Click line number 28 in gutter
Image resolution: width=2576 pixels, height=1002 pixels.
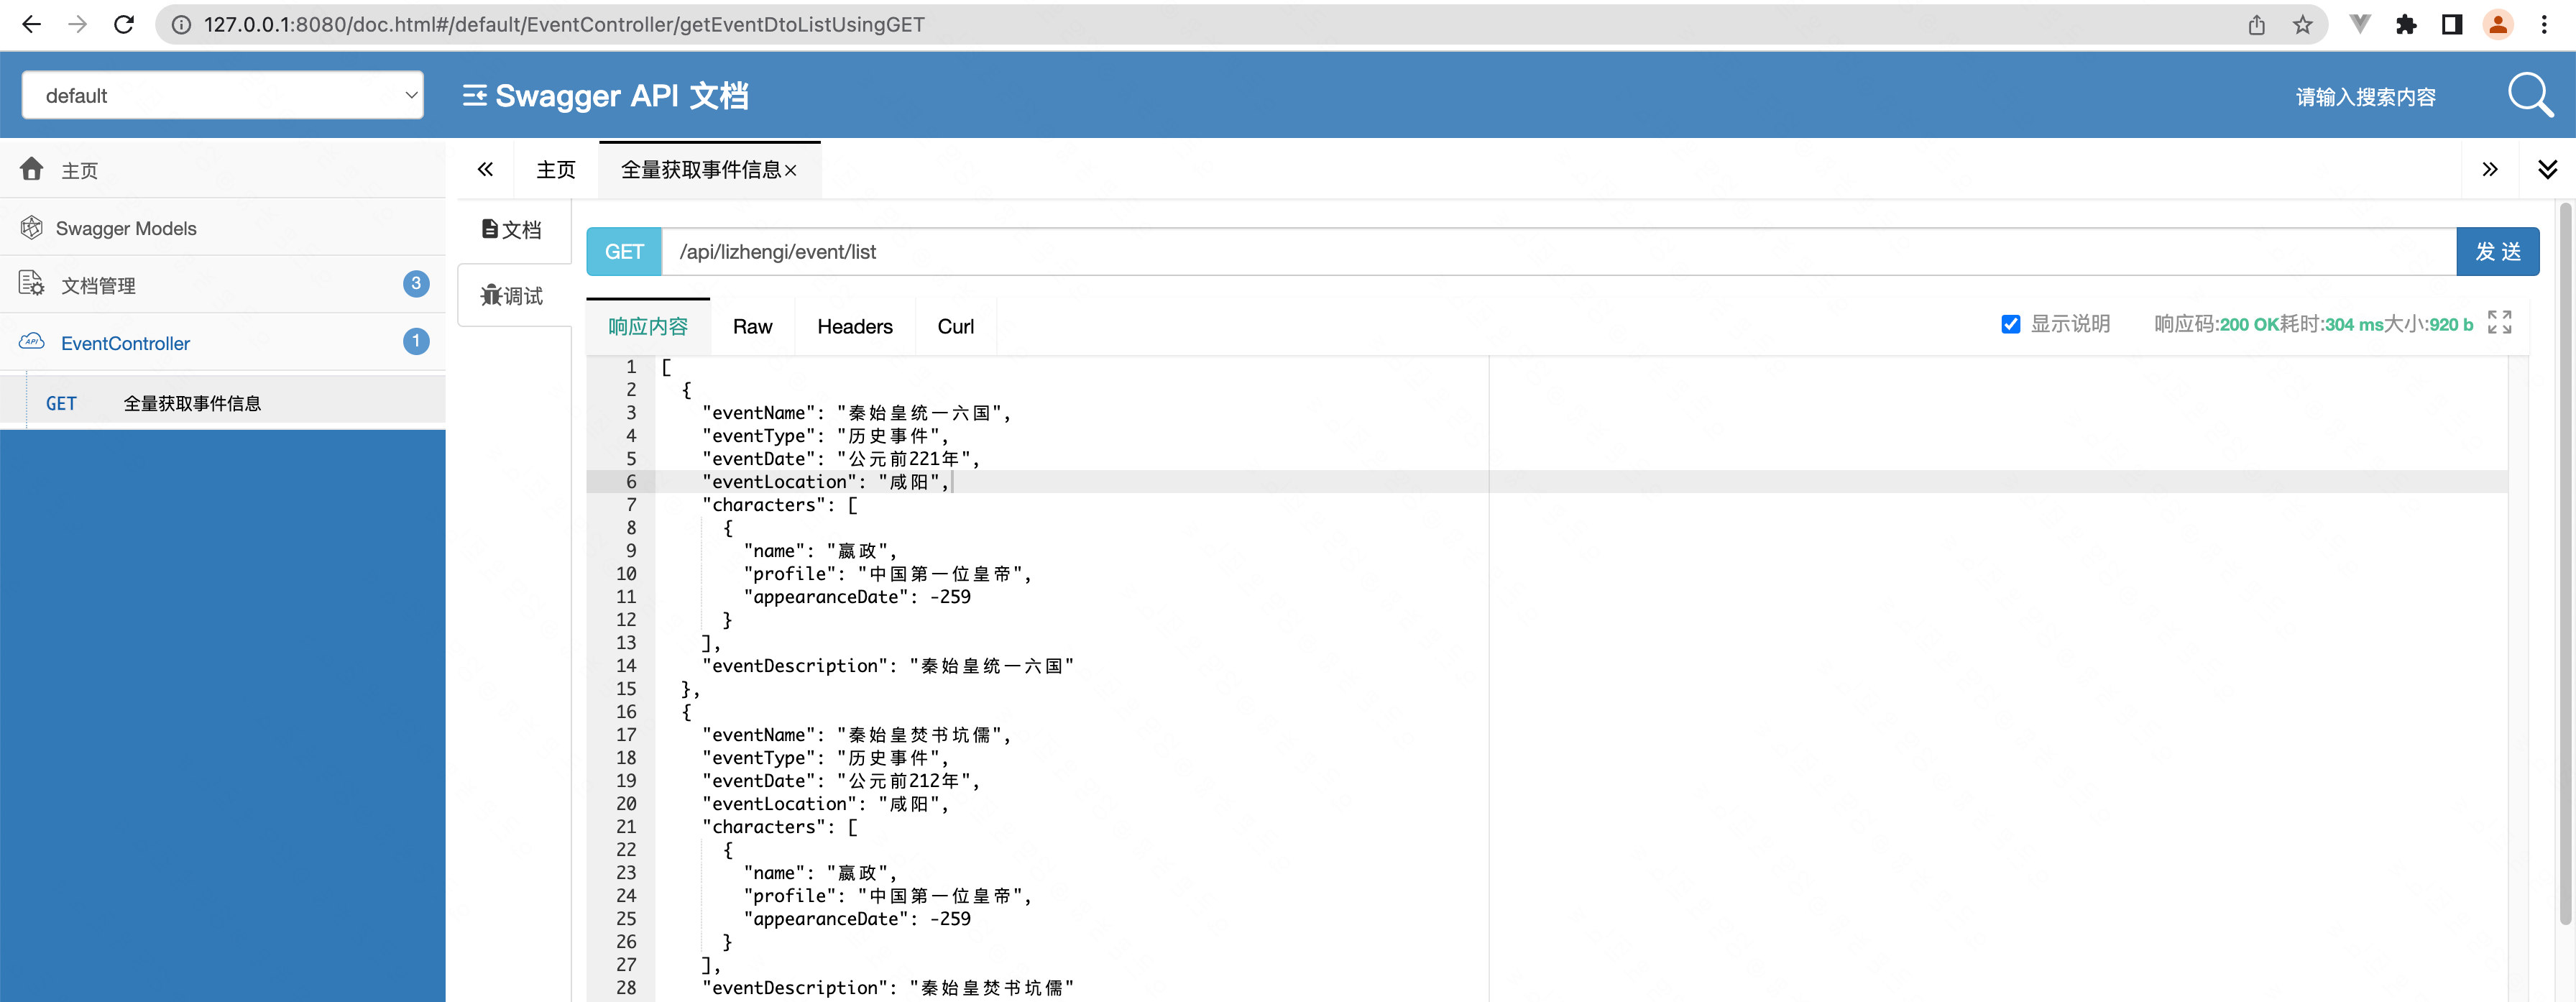click(626, 988)
